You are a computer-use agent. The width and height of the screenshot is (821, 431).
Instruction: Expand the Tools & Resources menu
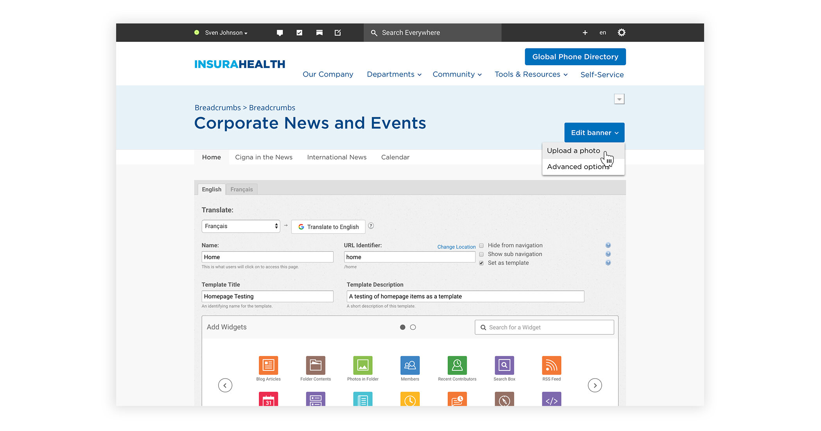coord(531,74)
